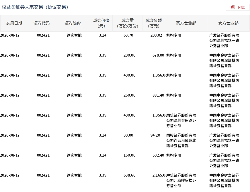Click the Excel icon in download button
This screenshot has height=192, width=250.
(233, 7)
